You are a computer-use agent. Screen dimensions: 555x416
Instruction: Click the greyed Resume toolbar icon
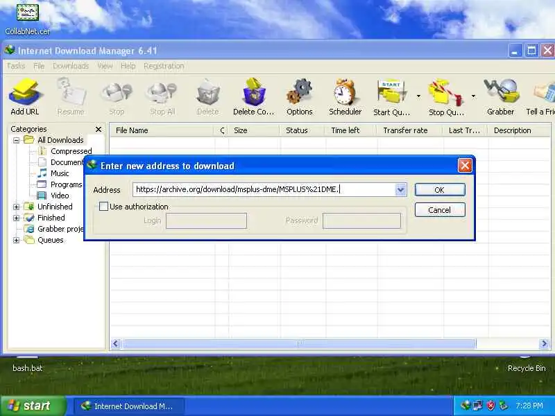(x=71, y=97)
